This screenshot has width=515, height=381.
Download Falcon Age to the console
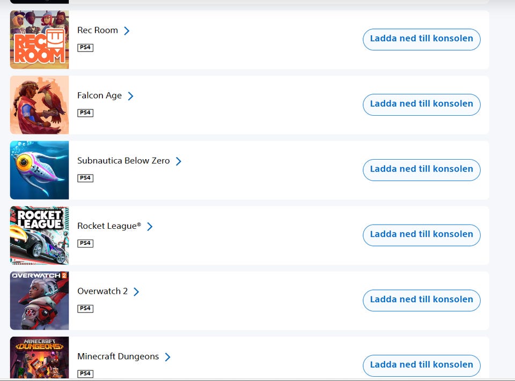pyautogui.click(x=421, y=104)
